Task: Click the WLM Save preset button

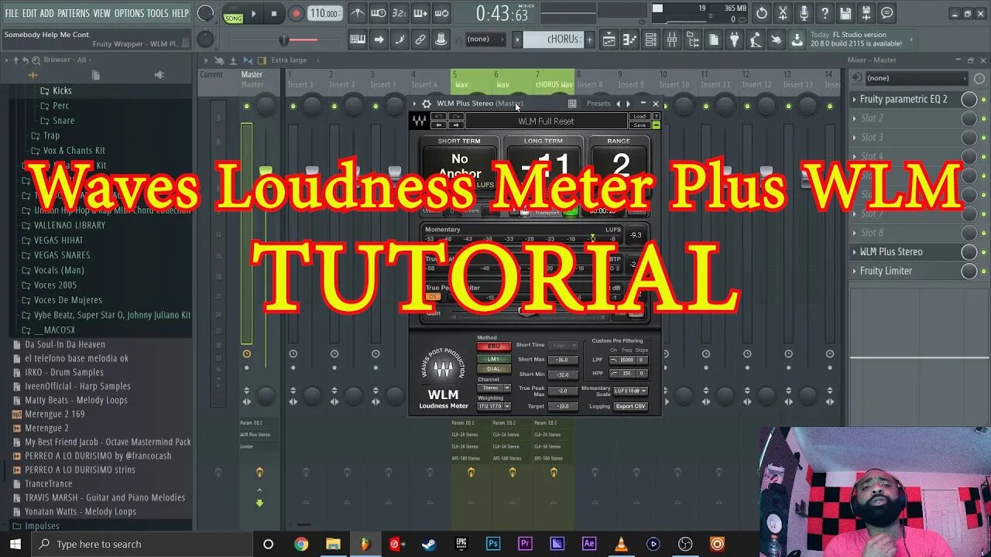Action: click(x=639, y=125)
